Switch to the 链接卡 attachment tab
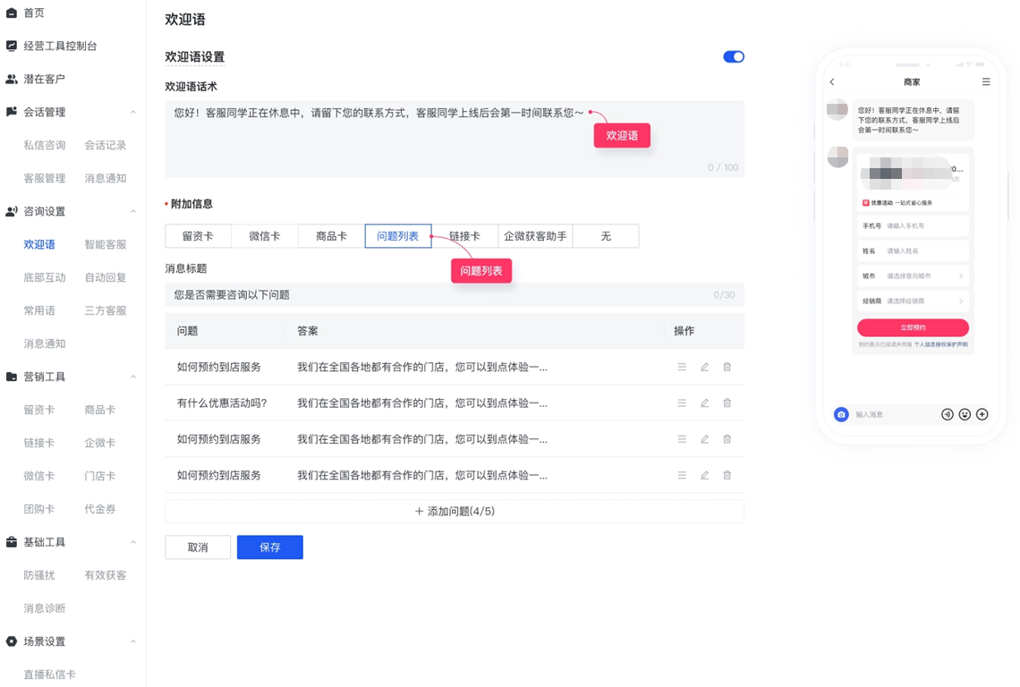Screen dimensions: 1020x687 click(466, 235)
